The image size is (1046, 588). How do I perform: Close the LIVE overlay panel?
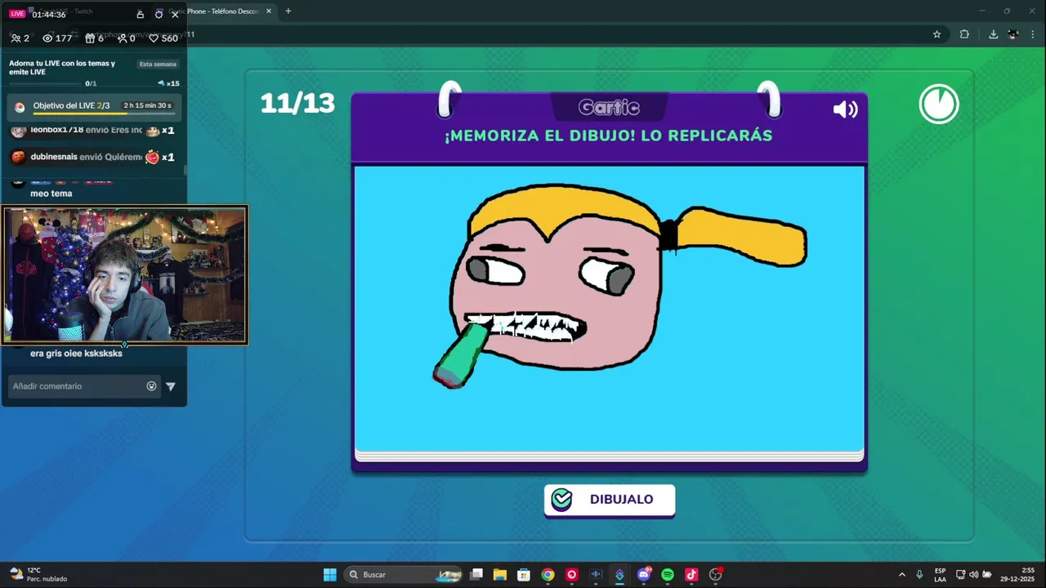click(175, 14)
